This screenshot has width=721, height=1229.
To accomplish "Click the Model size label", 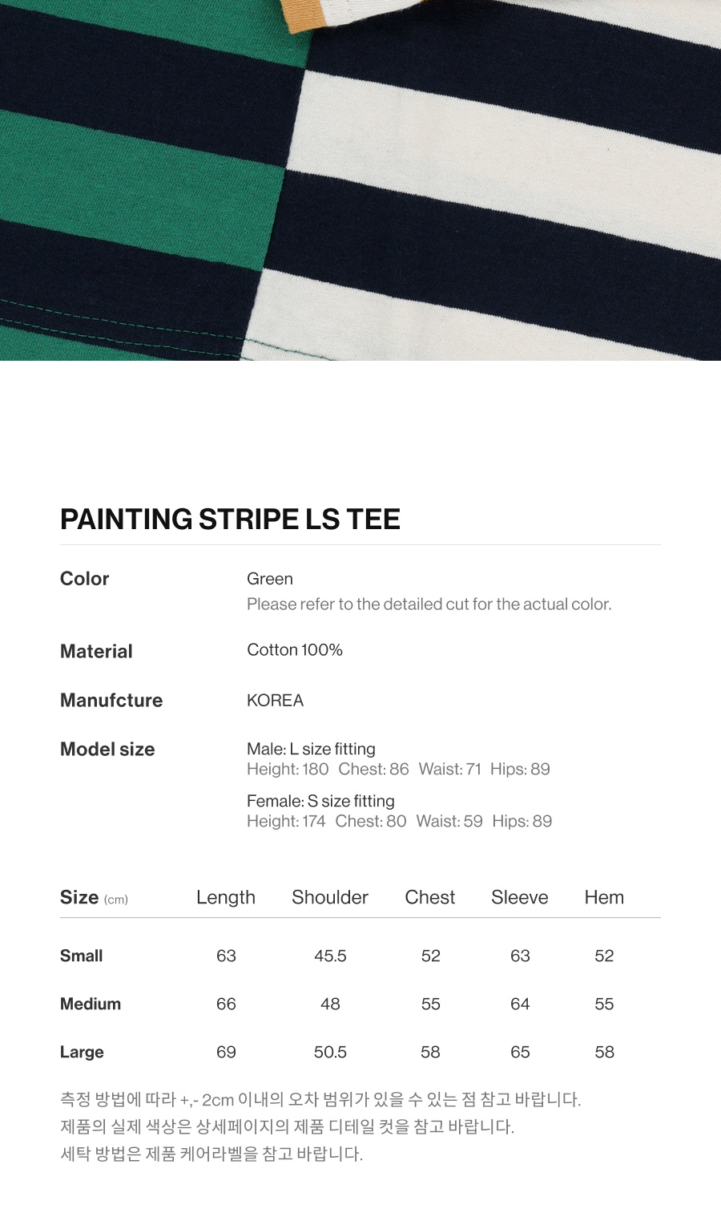I will pos(107,750).
